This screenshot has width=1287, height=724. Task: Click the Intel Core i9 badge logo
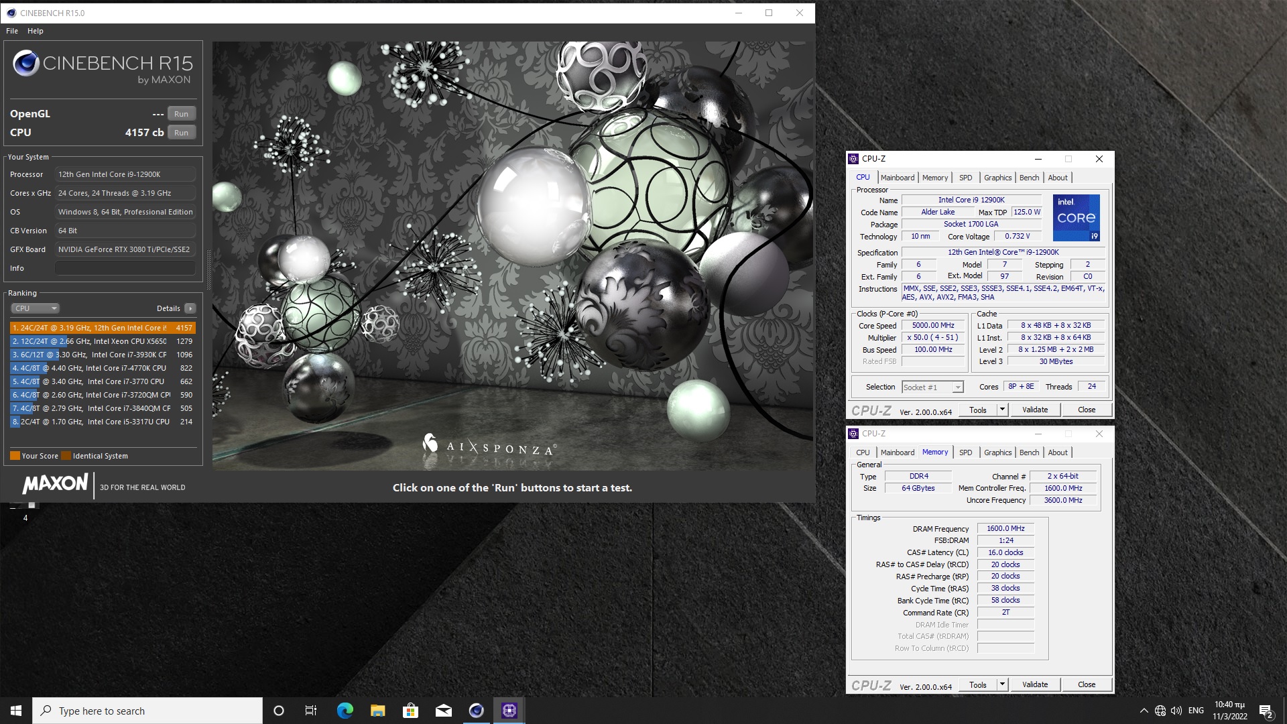[1076, 218]
